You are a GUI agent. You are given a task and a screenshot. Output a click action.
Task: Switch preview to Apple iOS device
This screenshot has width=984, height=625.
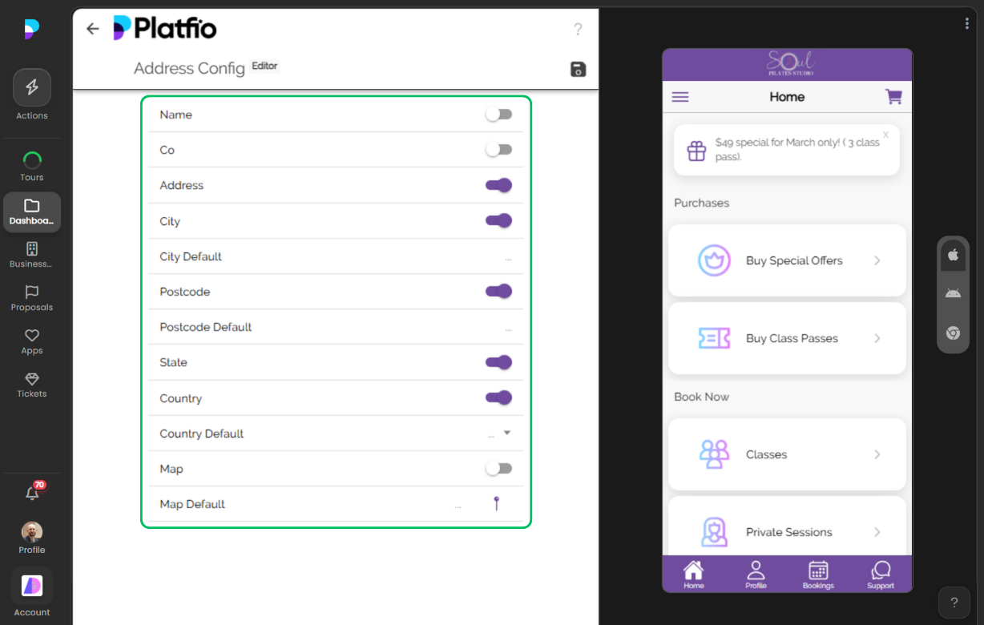[953, 255]
